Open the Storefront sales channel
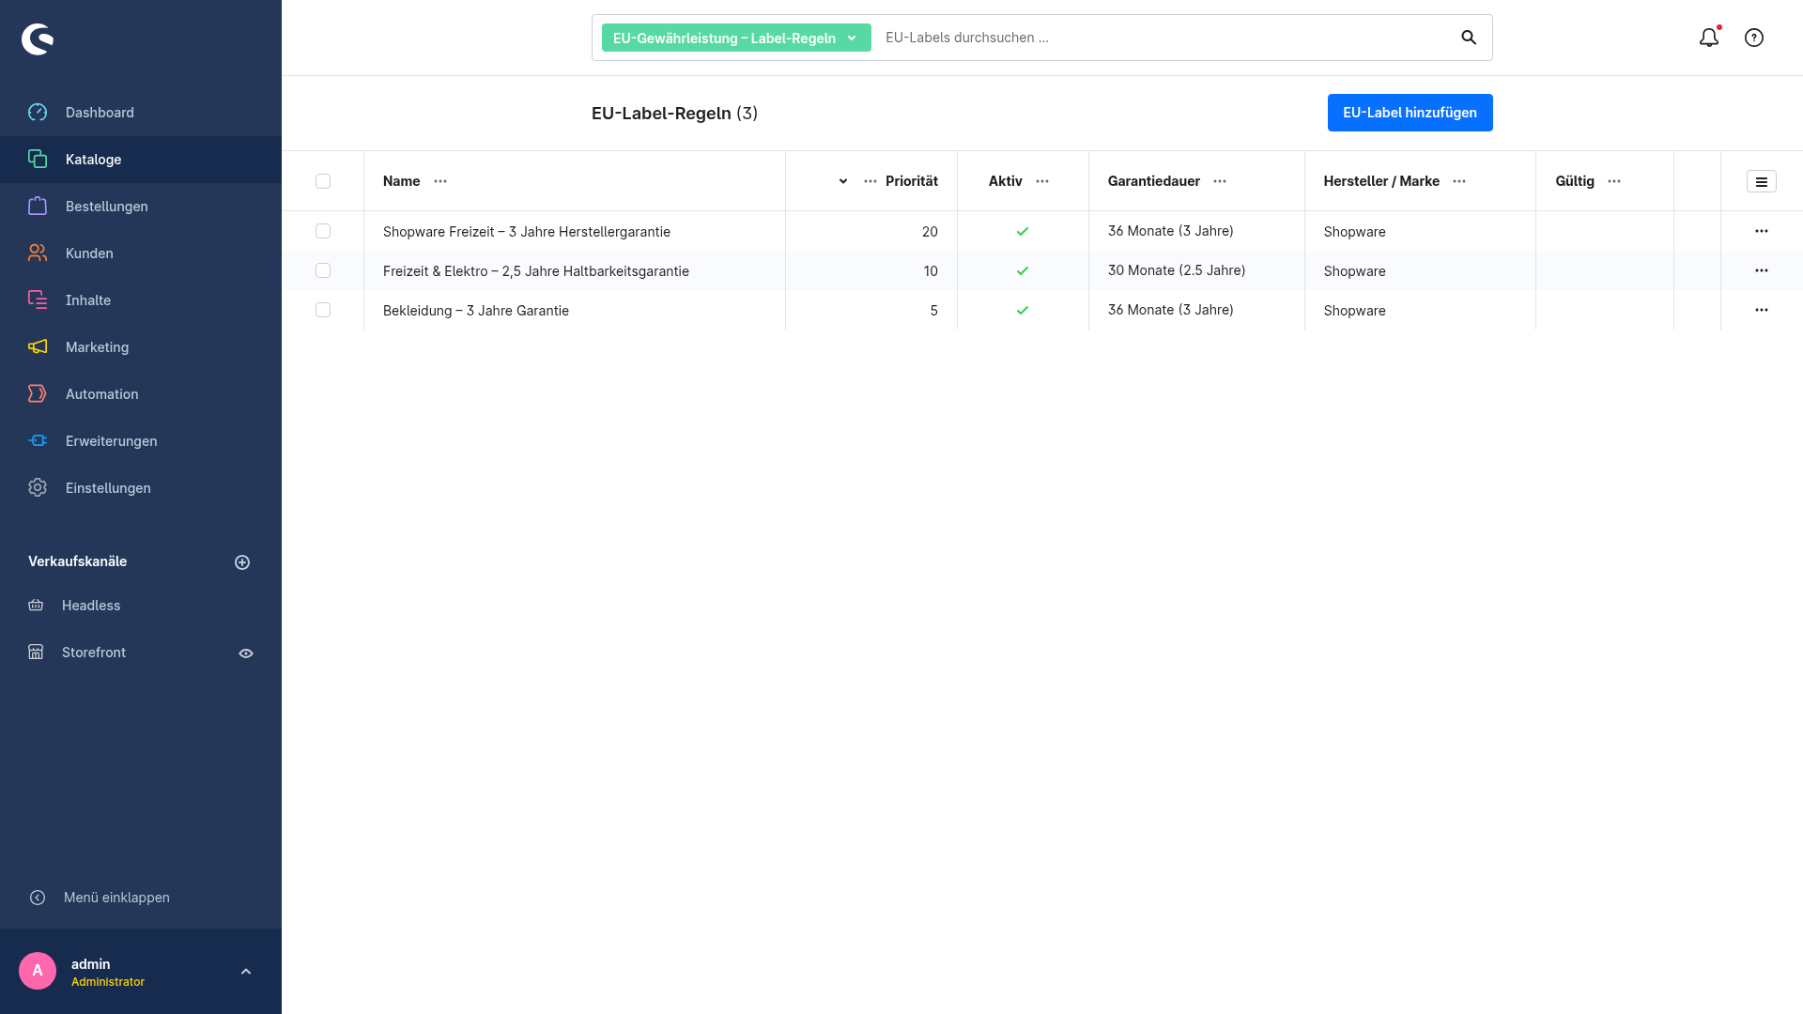Screen dimensions: 1803x1014 (94, 653)
